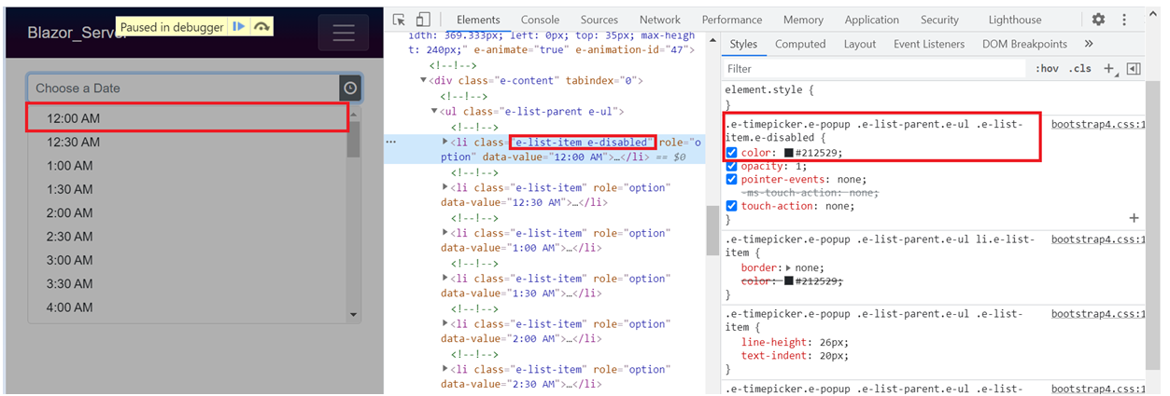Click the #212529 color swatch
Viewport: 1170px width, 396px height.
(x=789, y=153)
